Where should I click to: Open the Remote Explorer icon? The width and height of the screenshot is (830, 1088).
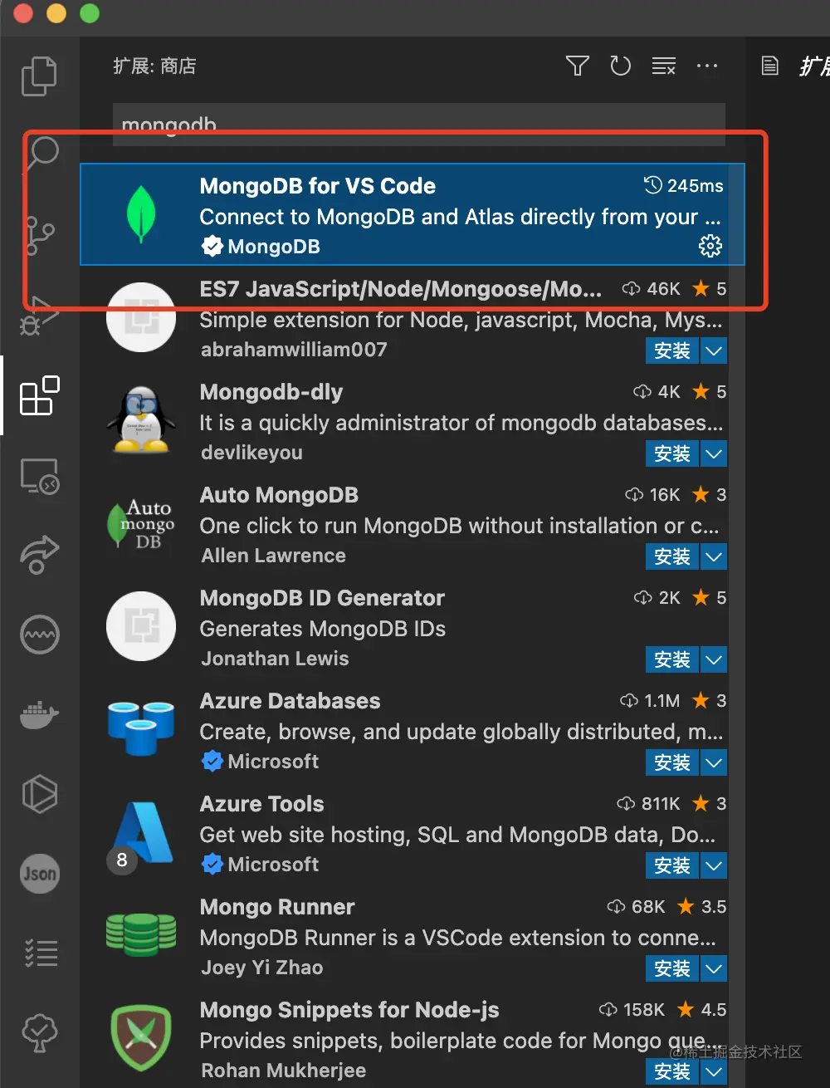pos(39,477)
